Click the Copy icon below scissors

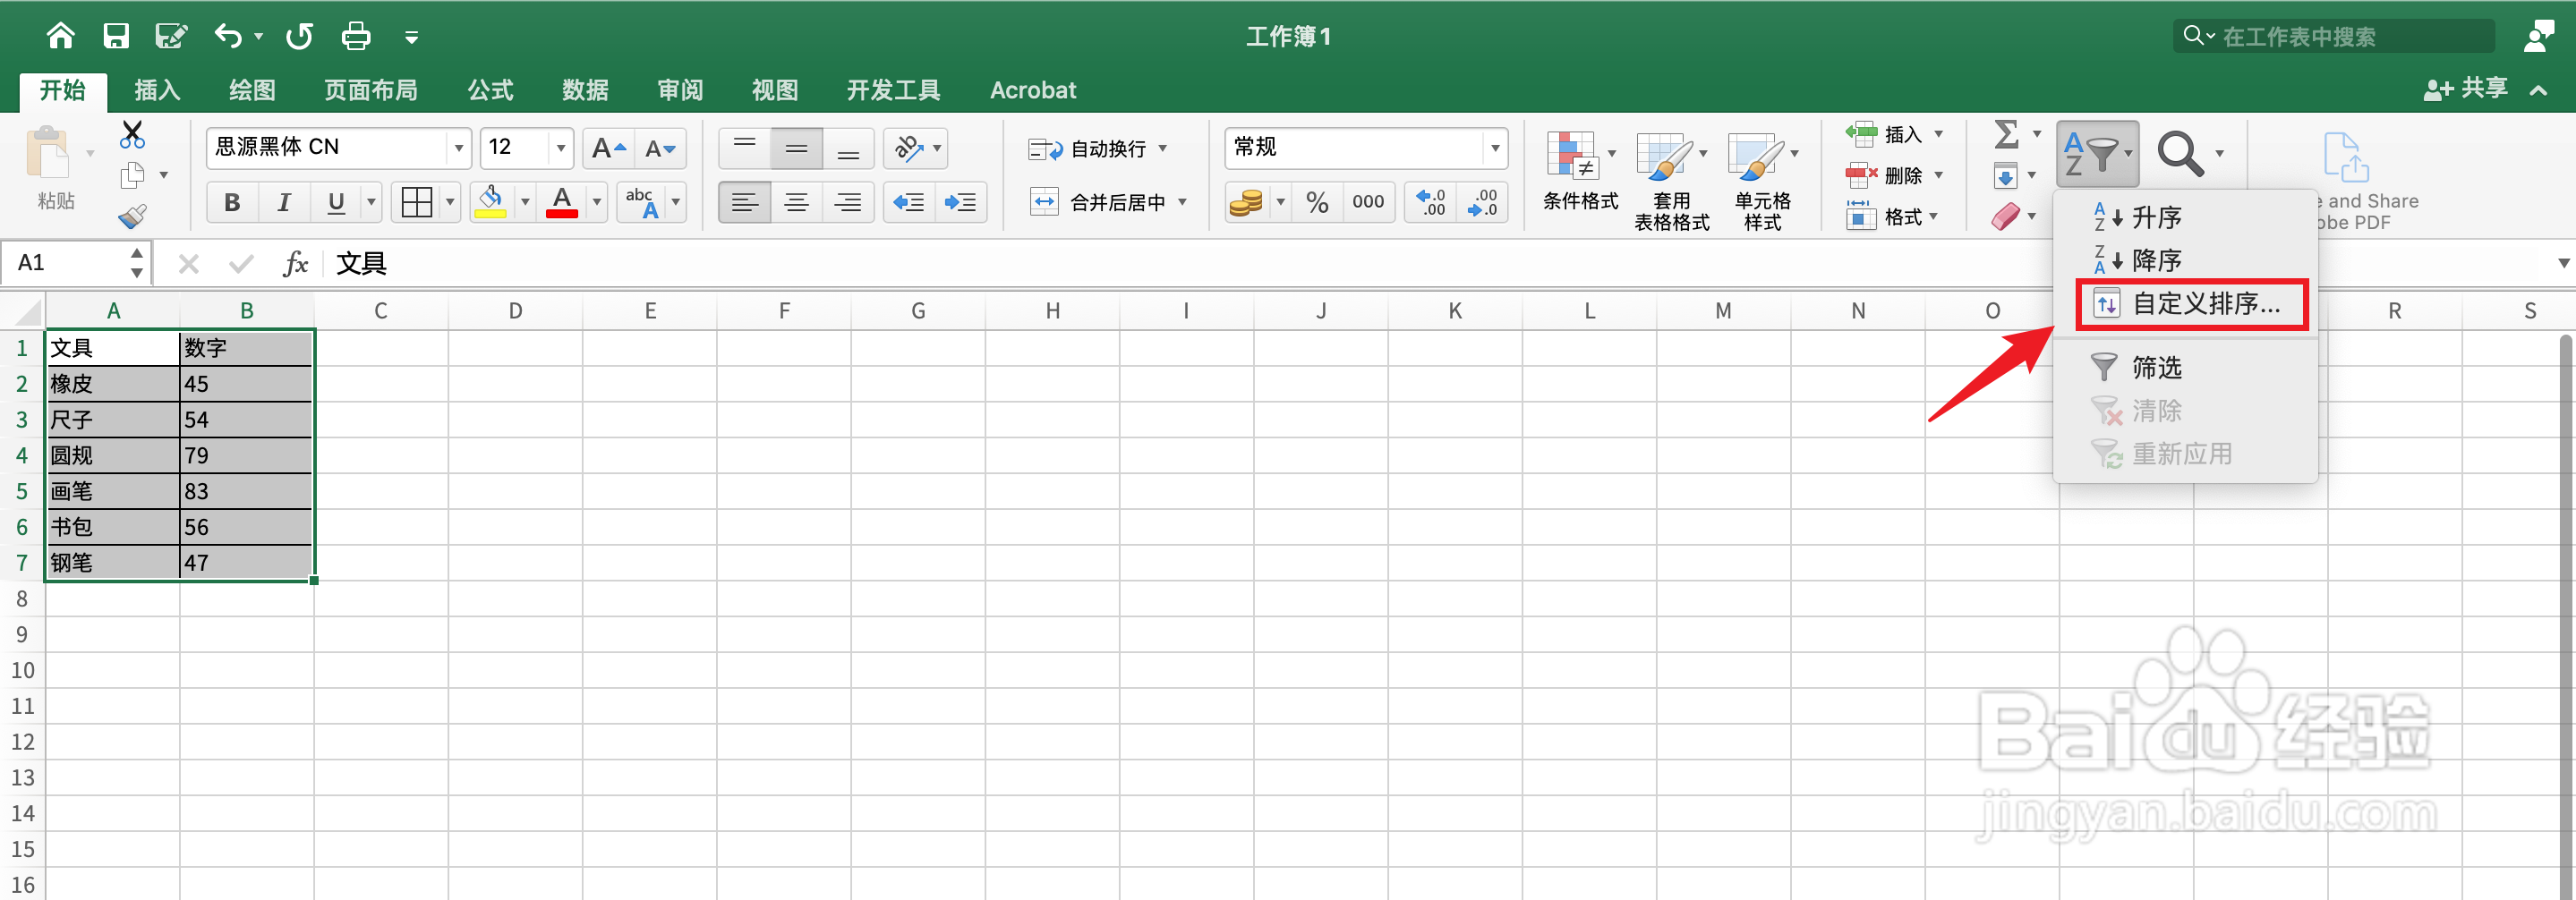point(132,175)
